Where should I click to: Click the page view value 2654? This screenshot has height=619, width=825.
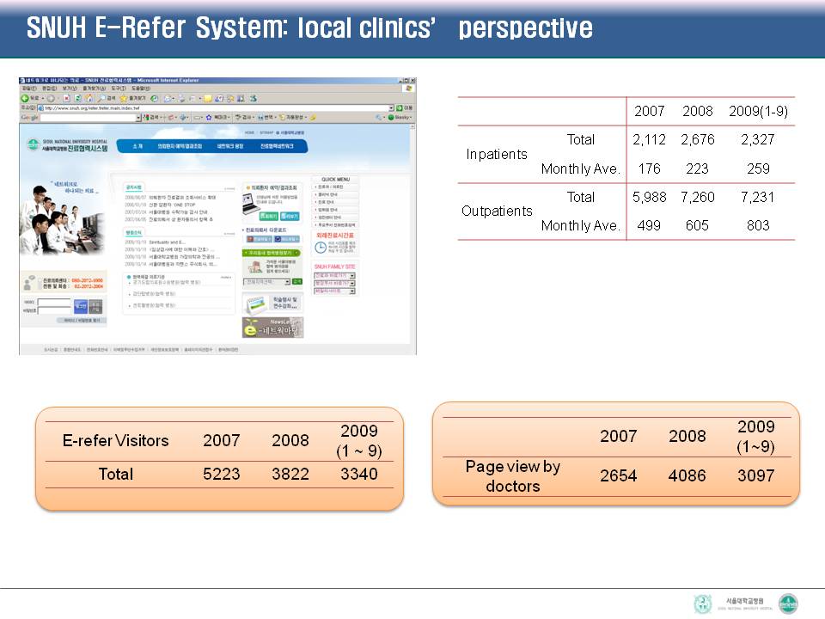(x=618, y=475)
